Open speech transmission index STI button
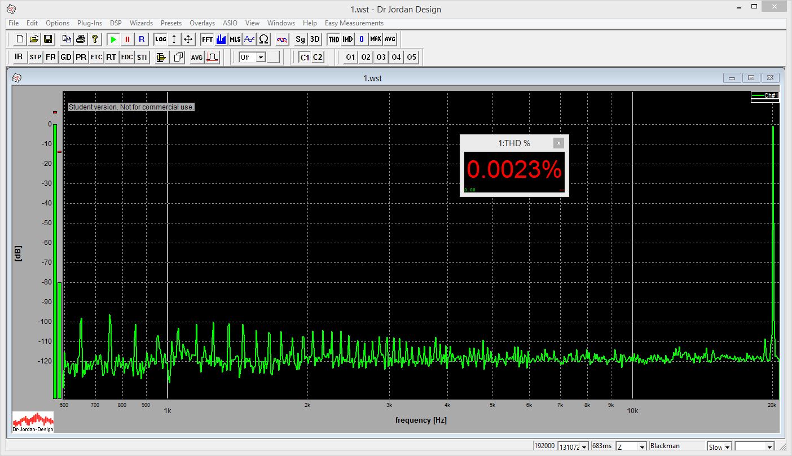Image resolution: width=792 pixels, height=456 pixels. pos(142,57)
